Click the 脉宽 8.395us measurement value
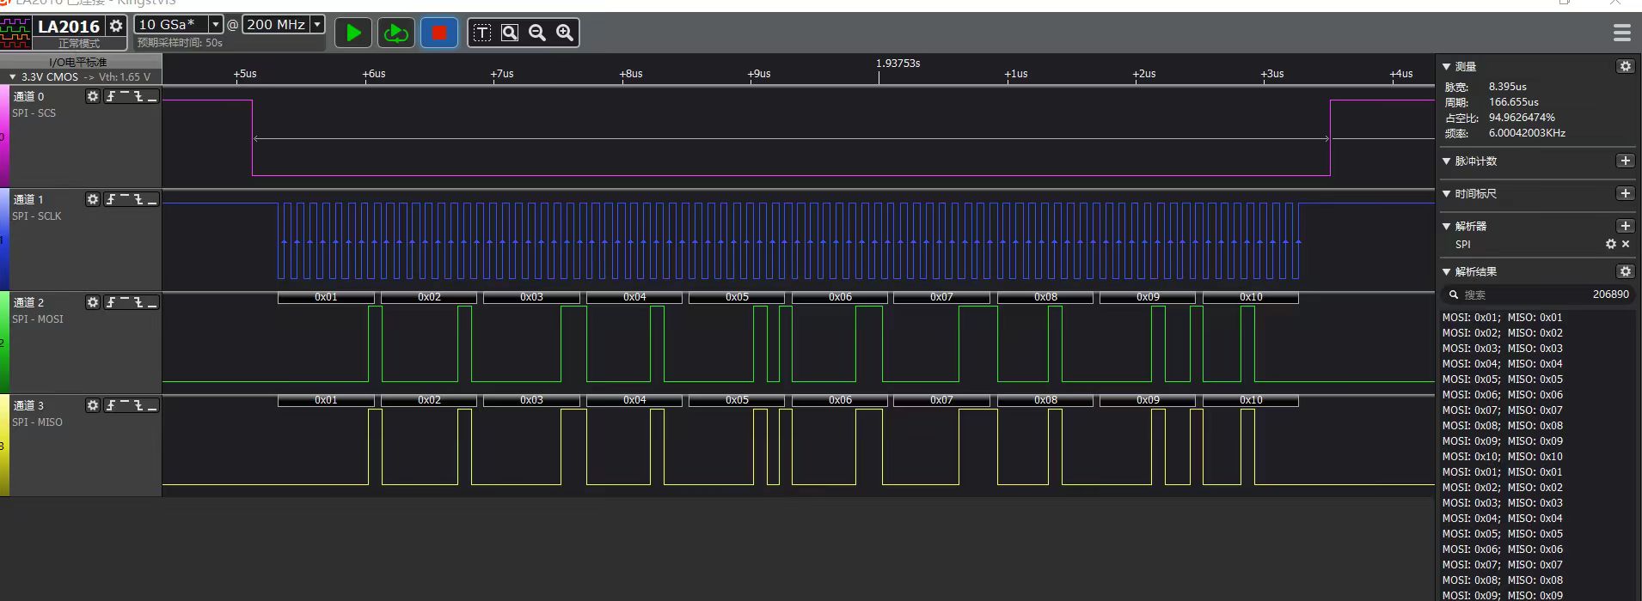Image resolution: width=1642 pixels, height=601 pixels. (x=1508, y=87)
